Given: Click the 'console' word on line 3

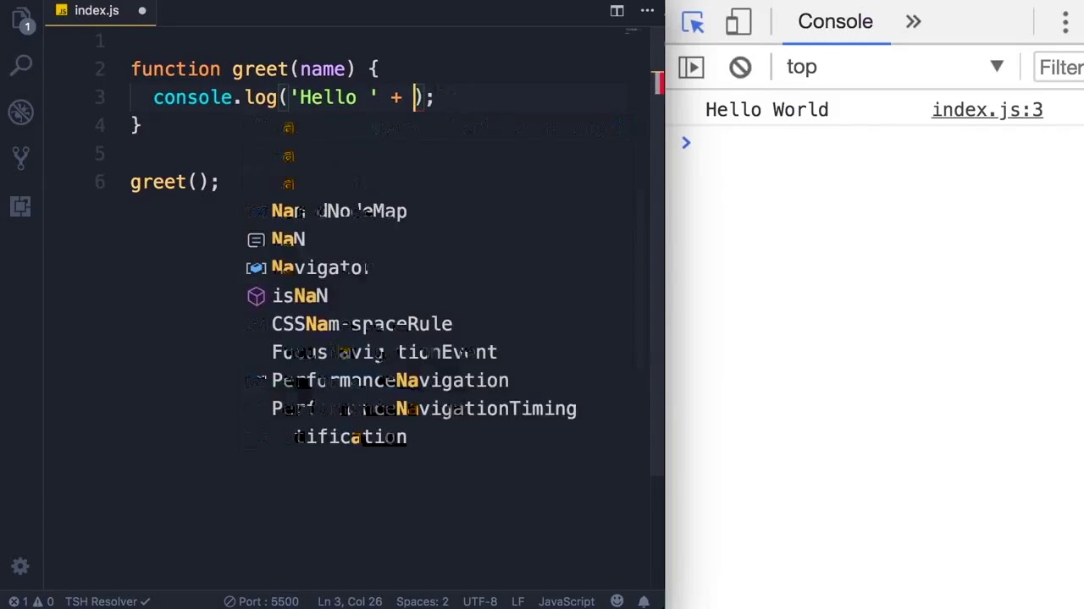Looking at the screenshot, I should [192, 97].
